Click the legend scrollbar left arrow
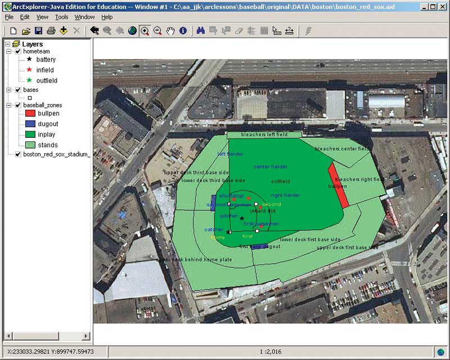The width and height of the screenshot is (450, 360). click(x=8, y=336)
